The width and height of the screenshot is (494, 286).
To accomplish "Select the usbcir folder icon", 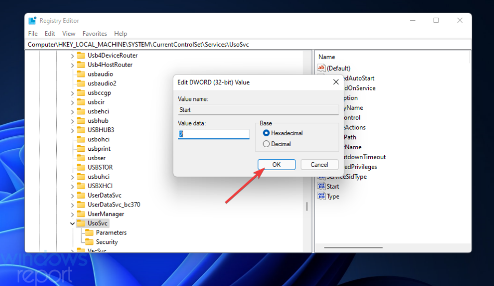I will 81,102.
